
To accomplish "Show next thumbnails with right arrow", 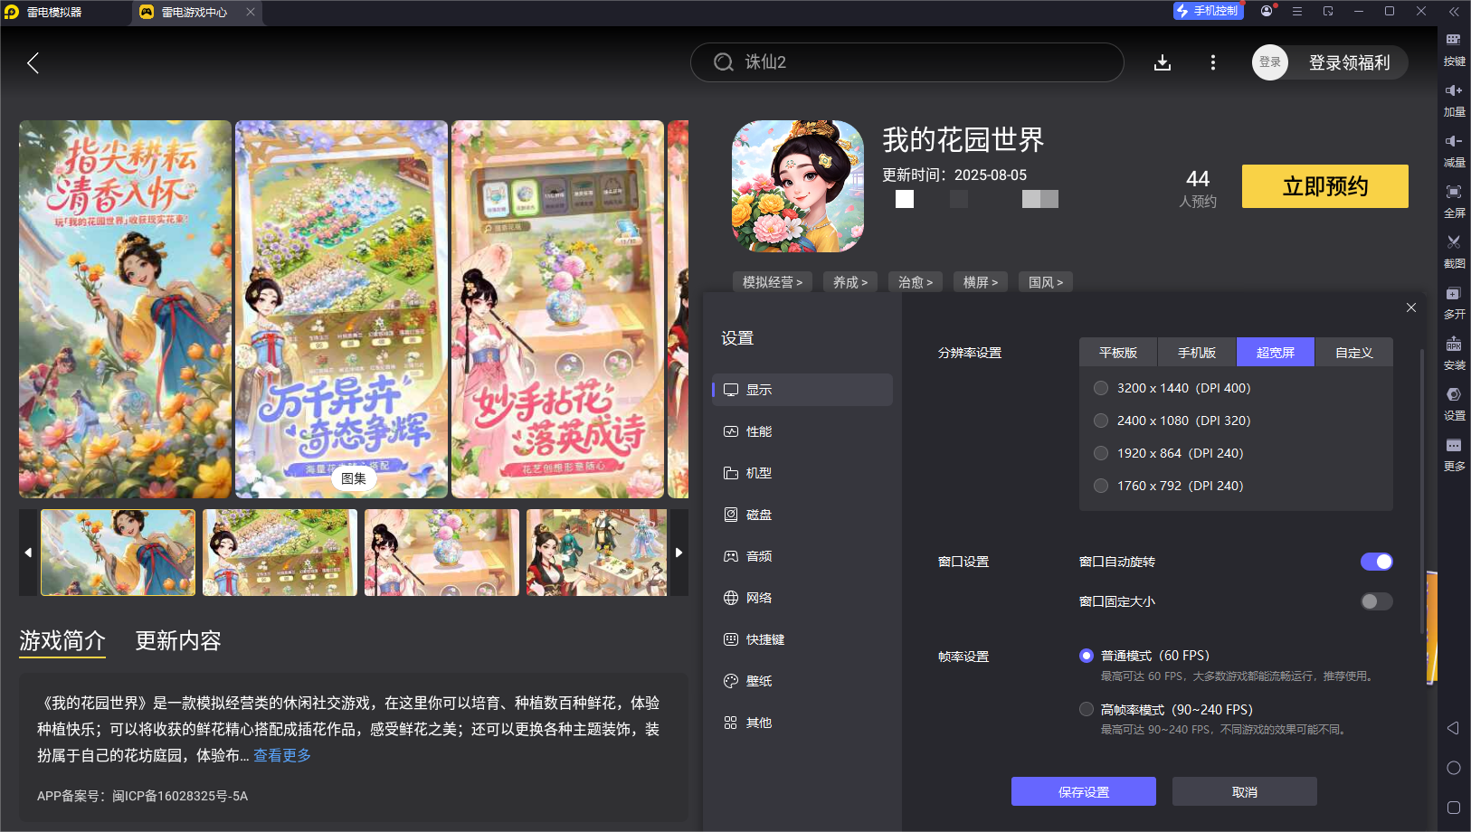I will [x=679, y=553].
